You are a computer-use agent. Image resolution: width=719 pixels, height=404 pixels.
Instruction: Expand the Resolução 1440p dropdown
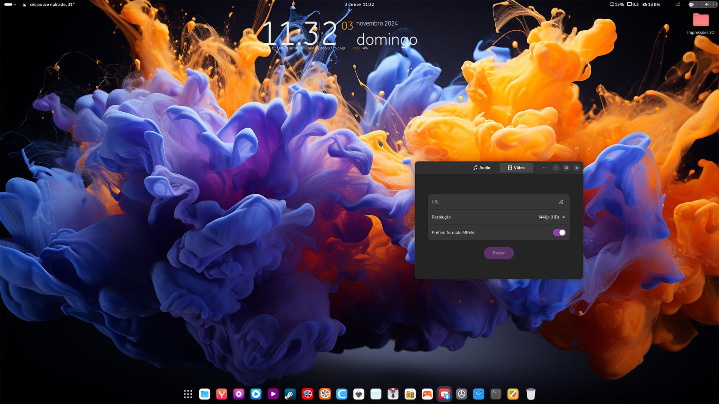(551, 217)
